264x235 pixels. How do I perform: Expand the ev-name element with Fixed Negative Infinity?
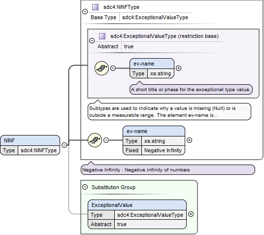(190, 140)
